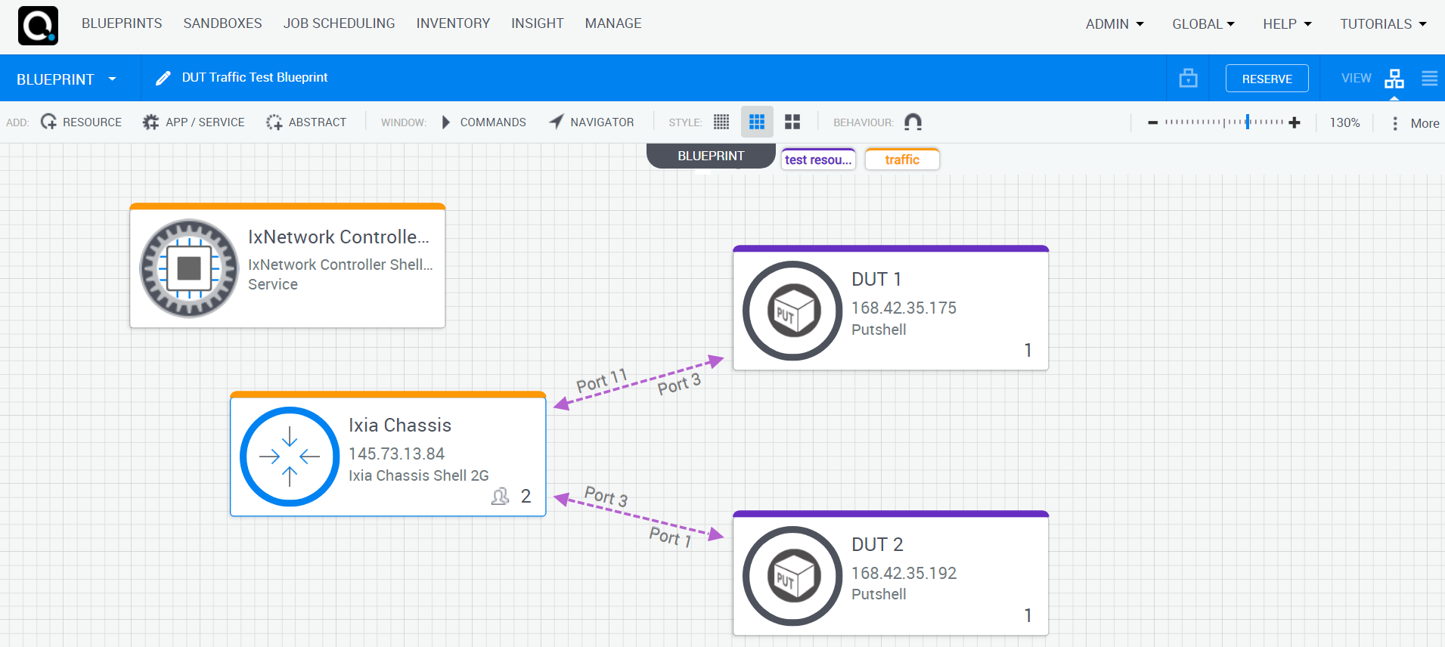Select the small grid style

click(x=721, y=122)
